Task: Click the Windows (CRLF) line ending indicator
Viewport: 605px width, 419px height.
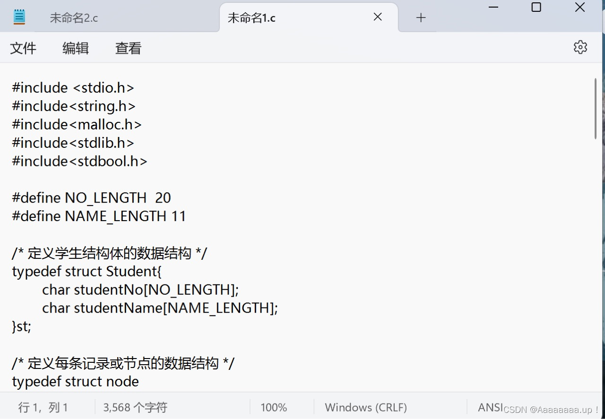Action: coord(366,407)
